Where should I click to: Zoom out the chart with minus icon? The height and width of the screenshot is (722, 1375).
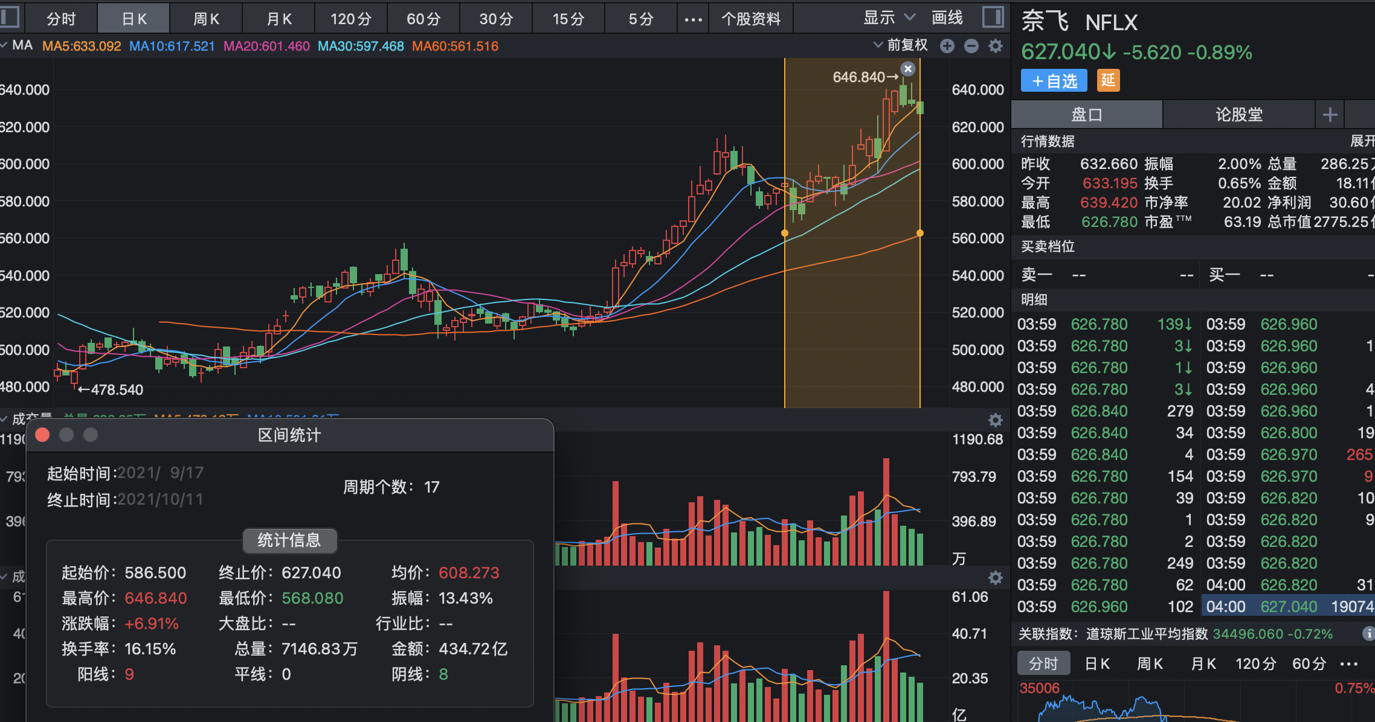(x=971, y=46)
